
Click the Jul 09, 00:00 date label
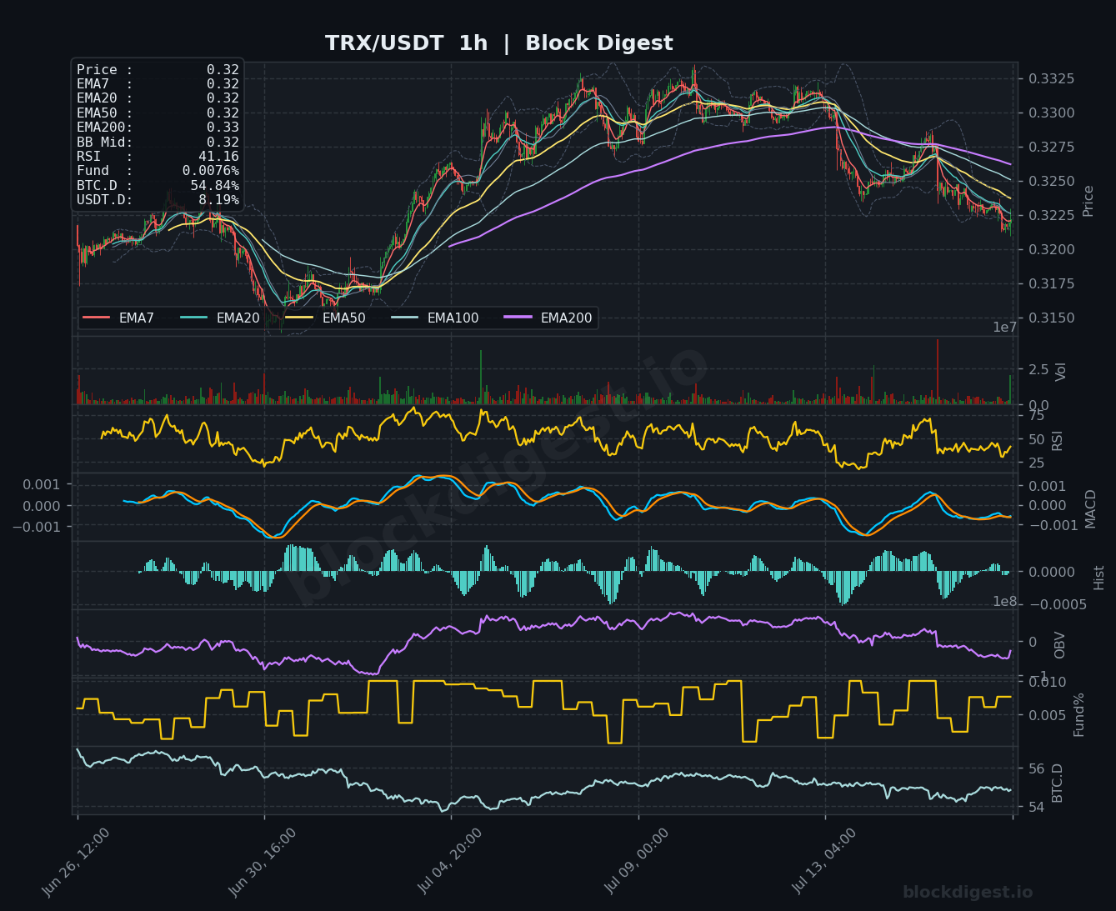(x=637, y=862)
